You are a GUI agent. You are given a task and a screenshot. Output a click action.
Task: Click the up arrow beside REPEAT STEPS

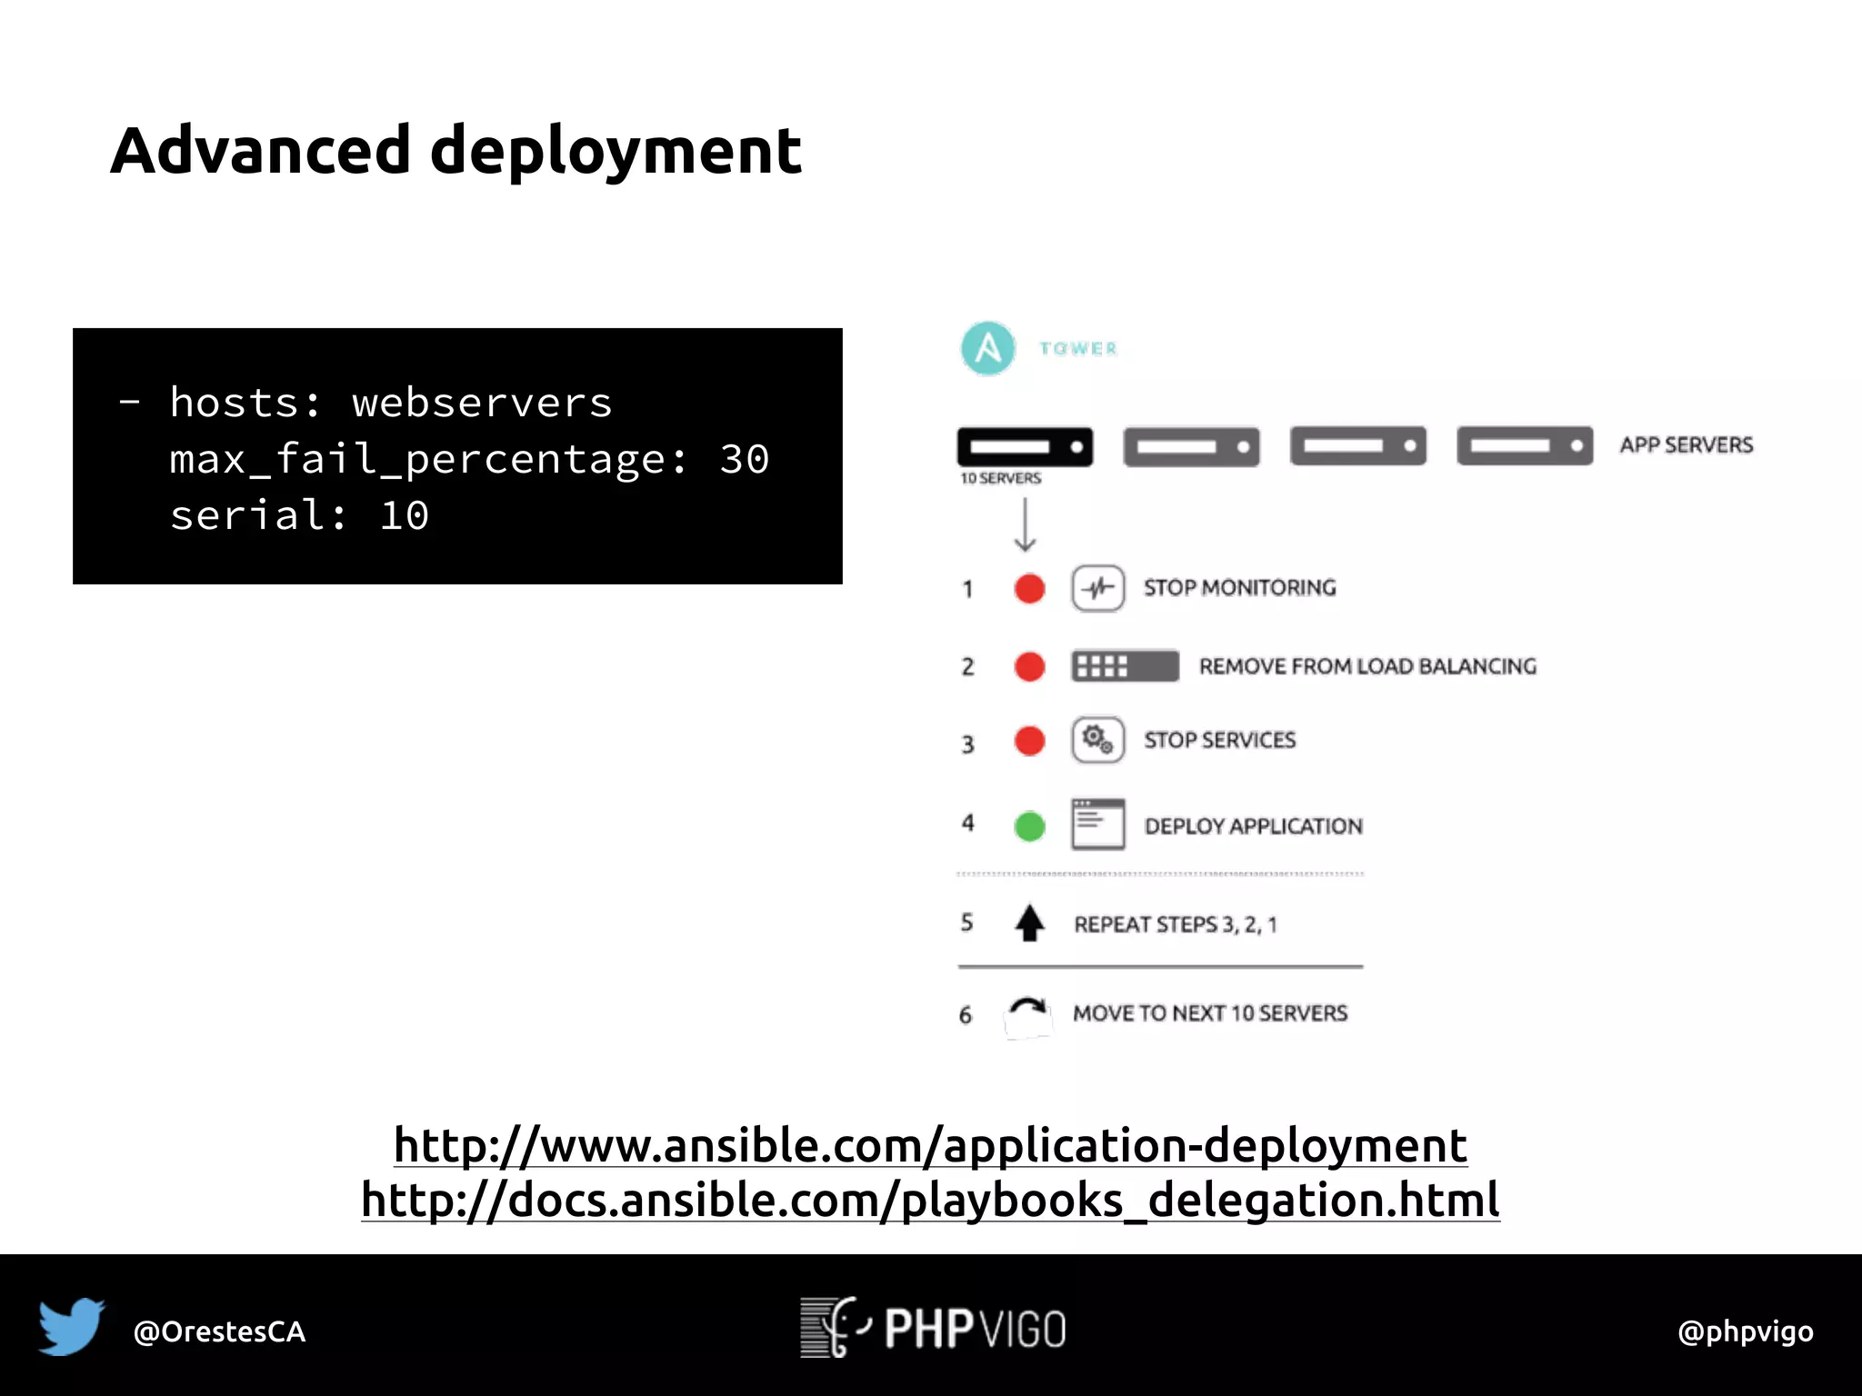point(1029,922)
